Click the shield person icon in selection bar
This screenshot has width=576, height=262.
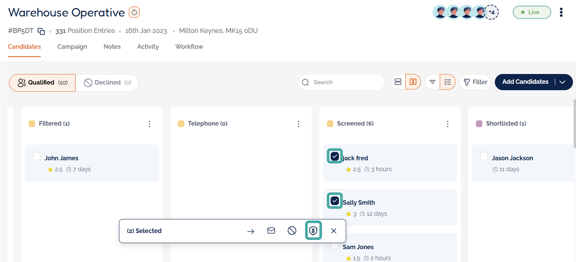pos(313,231)
